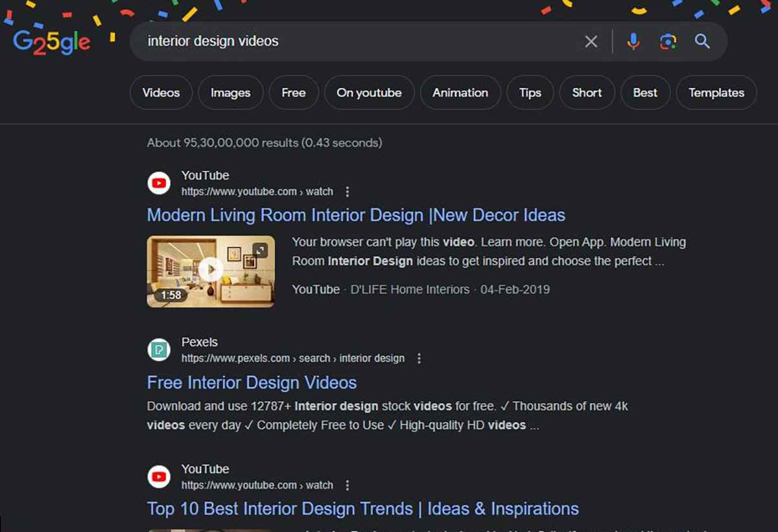Screen dimensions: 778x532
Task: Click the 04-Feb-2019 upload date
Action: (515, 290)
